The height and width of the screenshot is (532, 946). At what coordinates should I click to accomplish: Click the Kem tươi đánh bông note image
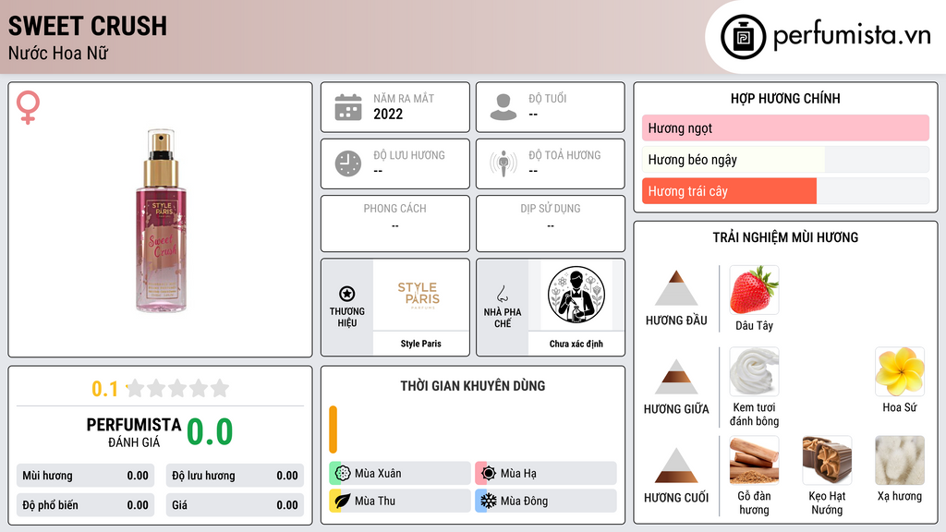pos(754,371)
